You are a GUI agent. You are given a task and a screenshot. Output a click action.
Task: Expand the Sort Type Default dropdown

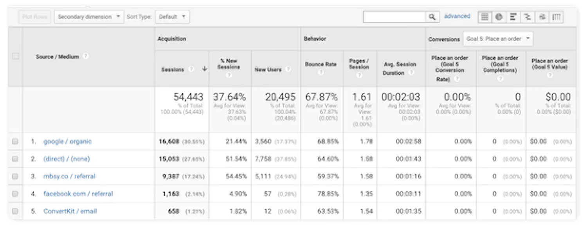click(x=172, y=17)
